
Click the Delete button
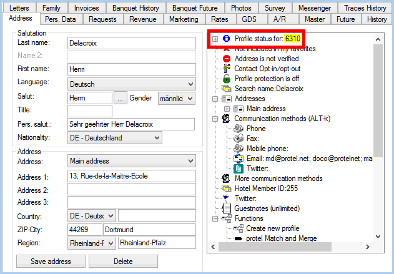(x=123, y=261)
